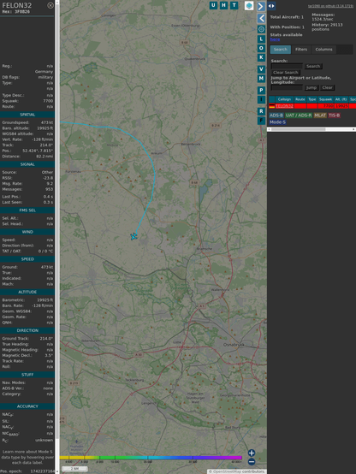Switch to the Columns tab
Viewport: 356px width, 474px height.
point(323,50)
